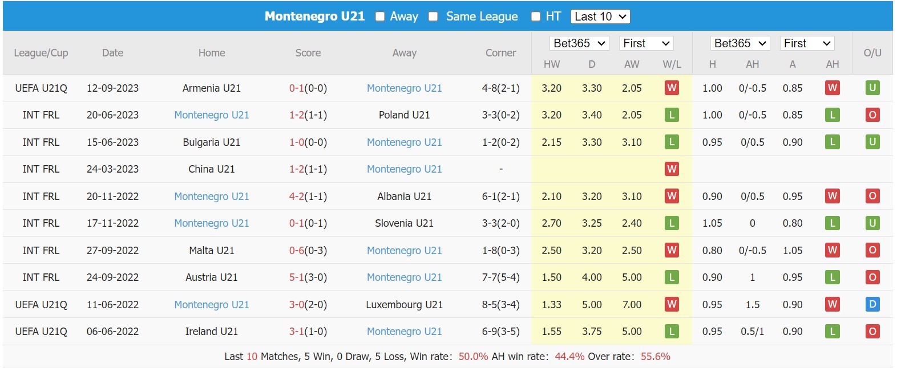This screenshot has width=897, height=368.
Task: Click the O badge for the Ireland match
Action: (x=872, y=331)
